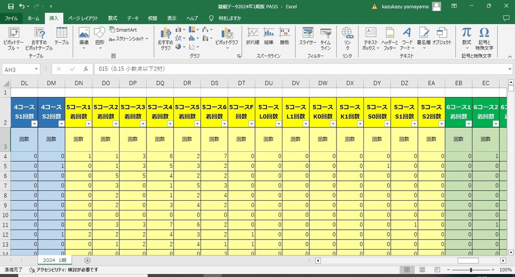
Task: Insert a テキストボックス text box
Action: (371, 38)
